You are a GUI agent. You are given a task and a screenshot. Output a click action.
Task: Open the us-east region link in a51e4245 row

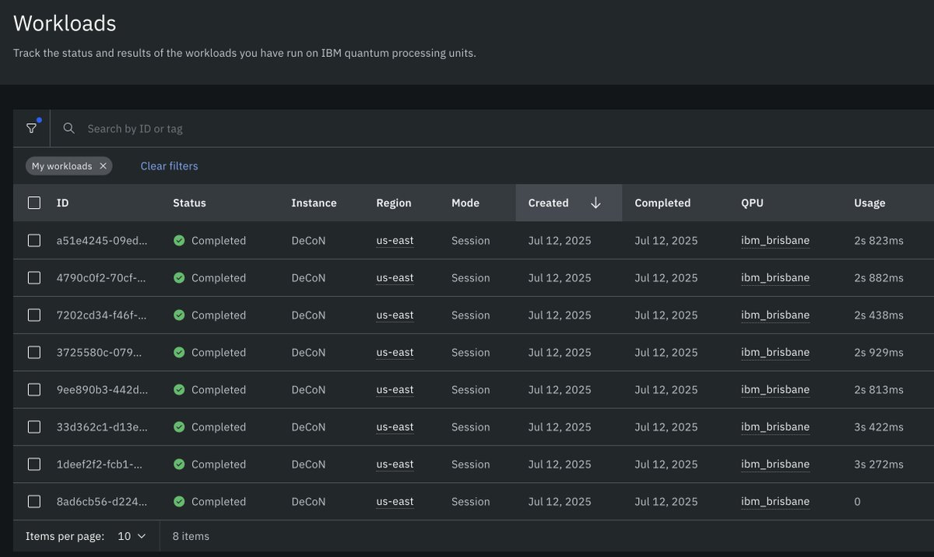click(395, 241)
